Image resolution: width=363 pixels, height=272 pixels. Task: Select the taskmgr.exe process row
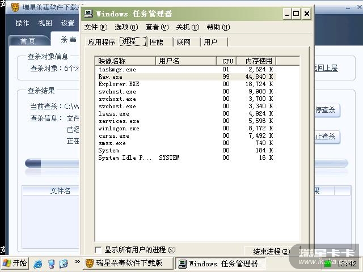tap(185, 69)
